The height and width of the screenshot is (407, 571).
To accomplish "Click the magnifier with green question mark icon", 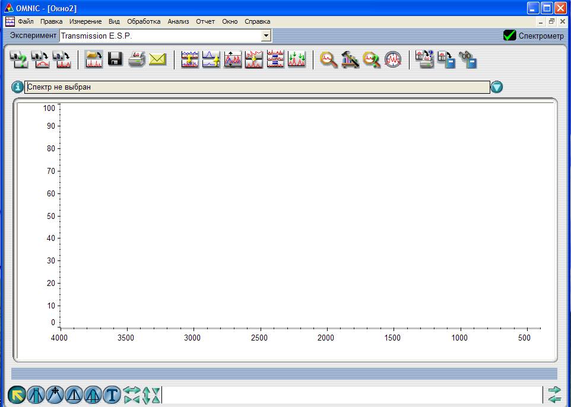I will point(372,60).
